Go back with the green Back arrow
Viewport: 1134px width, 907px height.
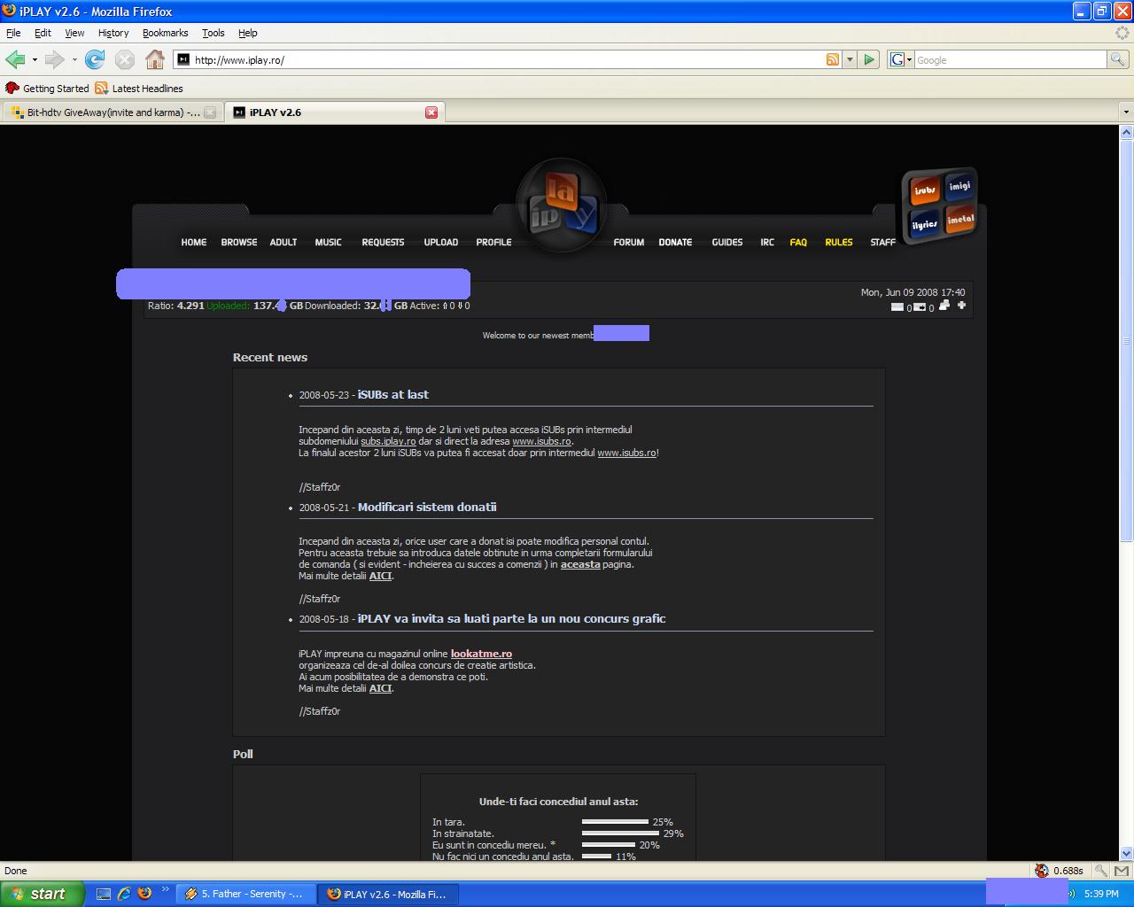(15, 59)
